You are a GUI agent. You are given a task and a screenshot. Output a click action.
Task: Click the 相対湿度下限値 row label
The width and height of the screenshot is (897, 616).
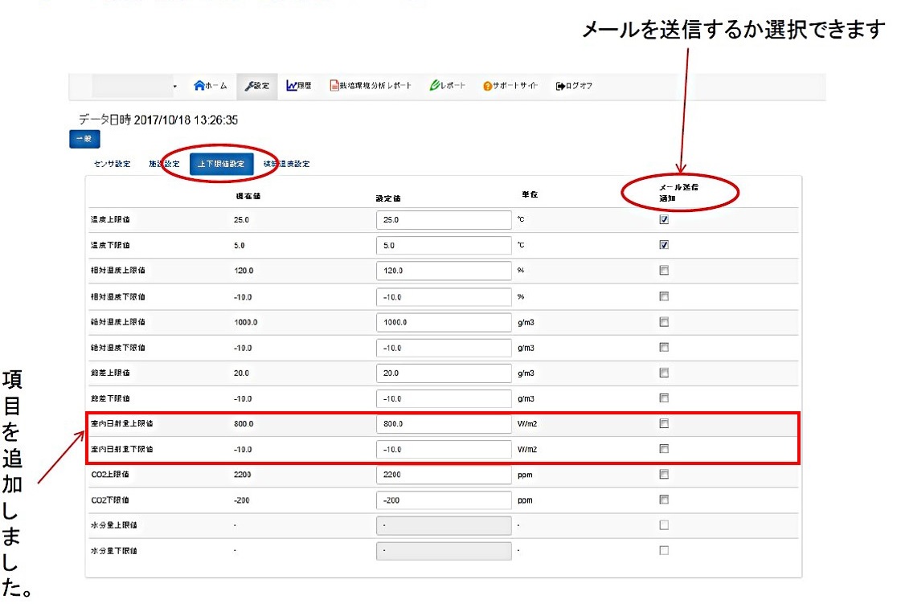[118, 297]
